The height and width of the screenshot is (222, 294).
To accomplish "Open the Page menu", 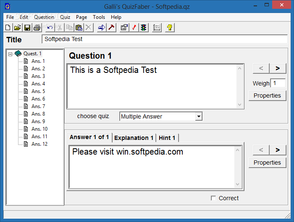I will (81, 17).
